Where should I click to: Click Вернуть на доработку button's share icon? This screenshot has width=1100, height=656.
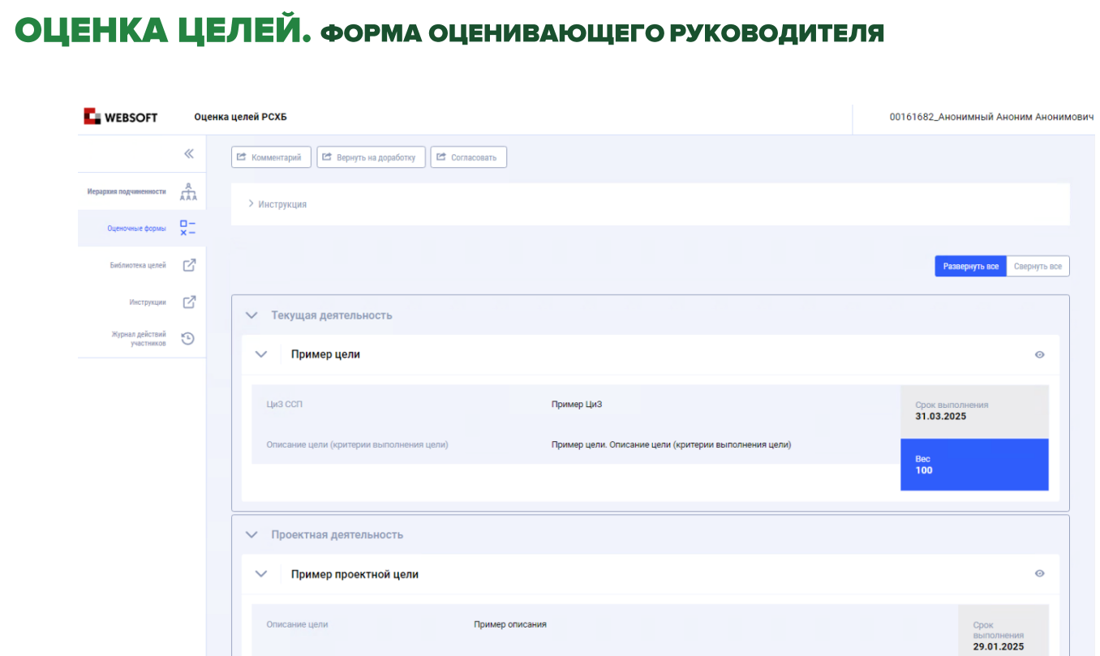pyautogui.click(x=327, y=157)
